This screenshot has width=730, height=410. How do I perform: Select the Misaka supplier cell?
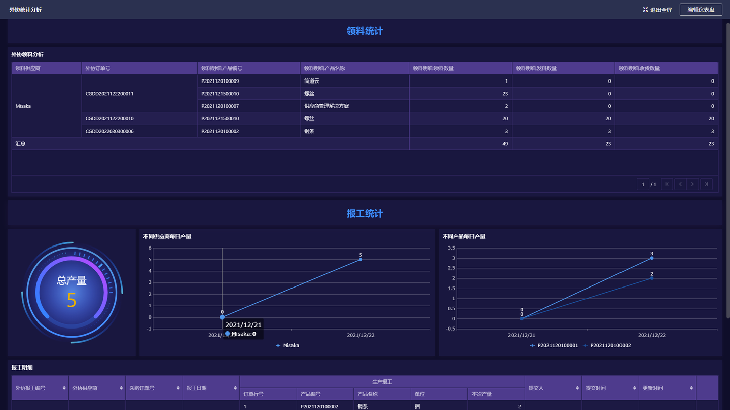(x=46, y=106)
